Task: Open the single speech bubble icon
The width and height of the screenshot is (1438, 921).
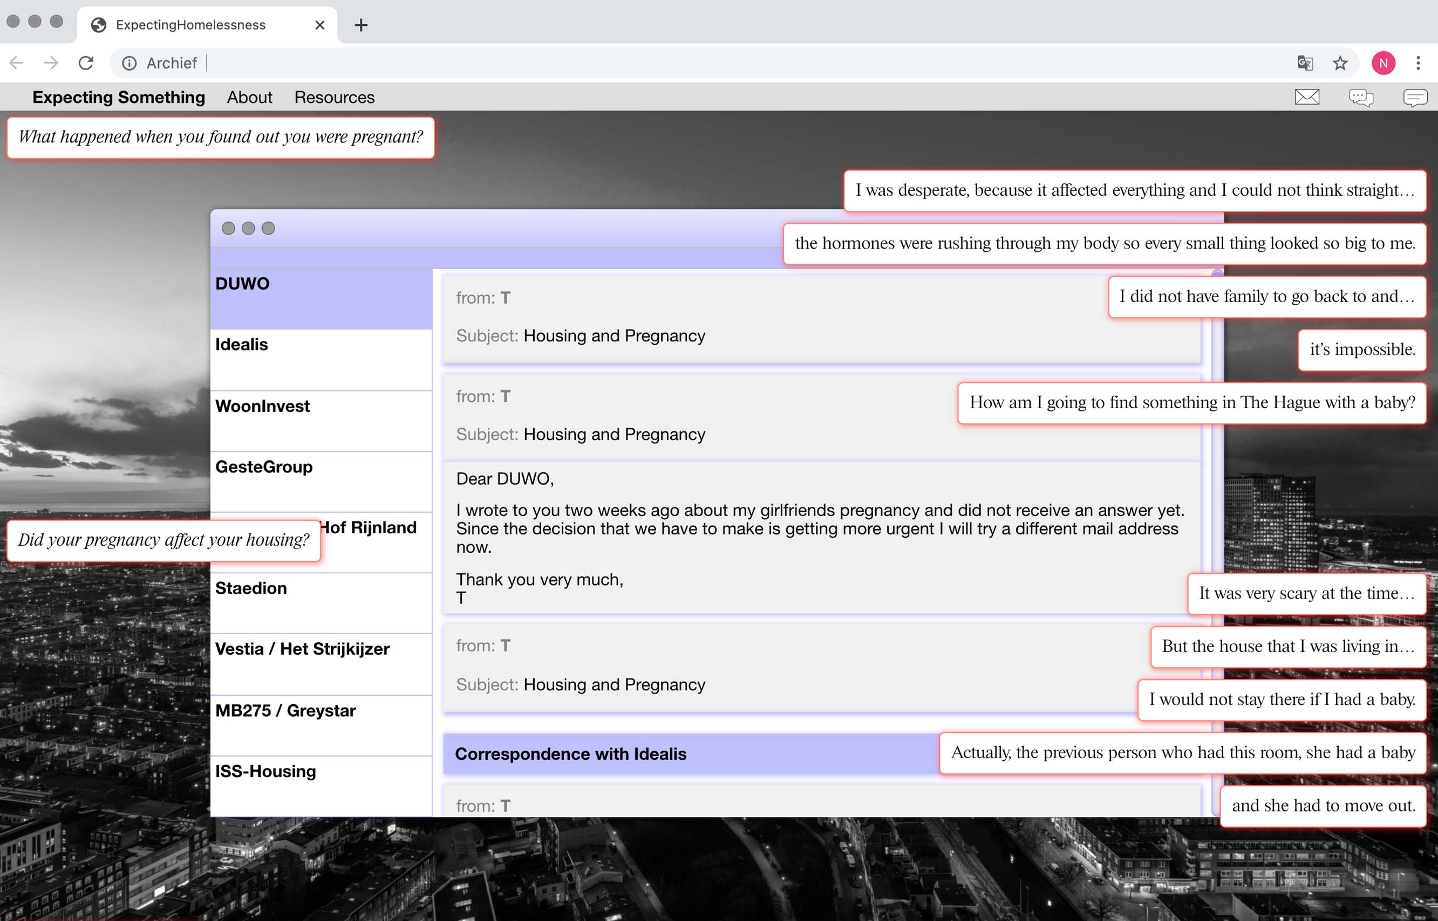Action: pos(1415,97)
